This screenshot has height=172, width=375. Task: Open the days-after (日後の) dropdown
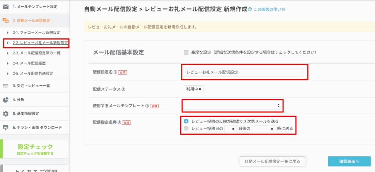click(231, 129)
